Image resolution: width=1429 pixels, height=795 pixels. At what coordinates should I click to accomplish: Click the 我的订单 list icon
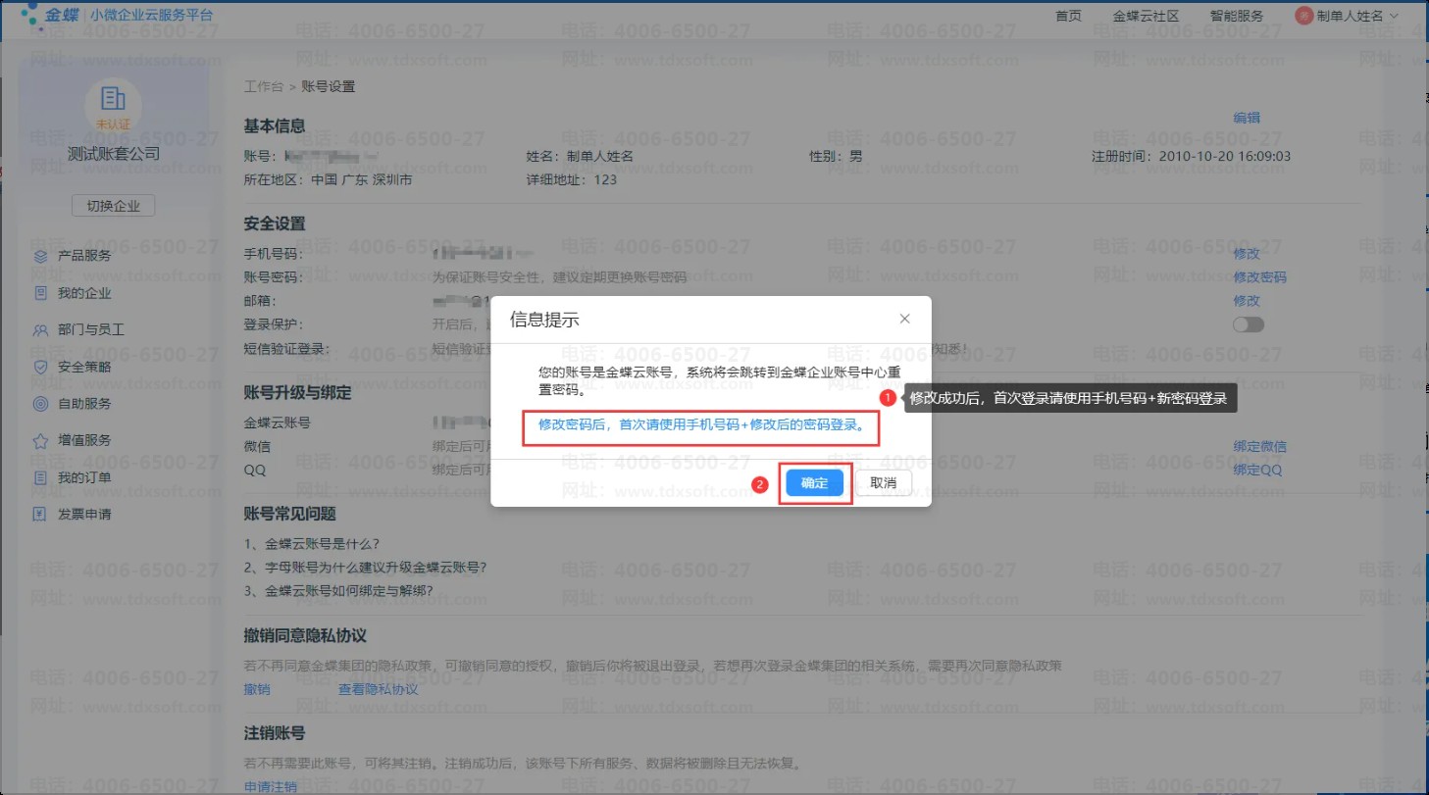pos(40,477)
